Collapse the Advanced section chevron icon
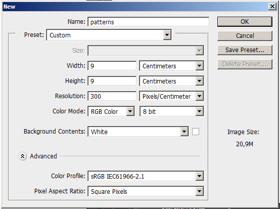Image resolution: width=280 pixels, height=209 pixels. pyautogui.click(x=23, y=156)
